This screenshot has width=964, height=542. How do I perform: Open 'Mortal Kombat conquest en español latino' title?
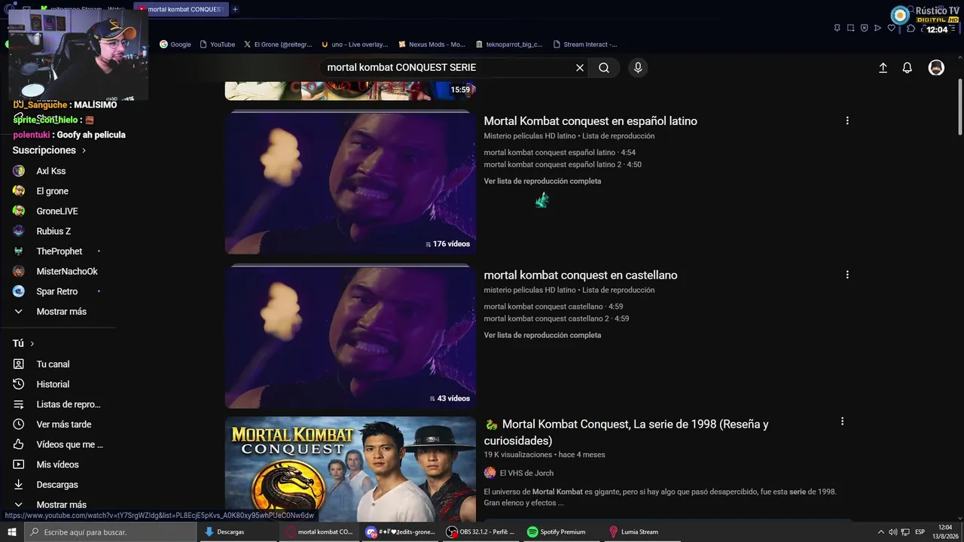(x=590, y=121)
